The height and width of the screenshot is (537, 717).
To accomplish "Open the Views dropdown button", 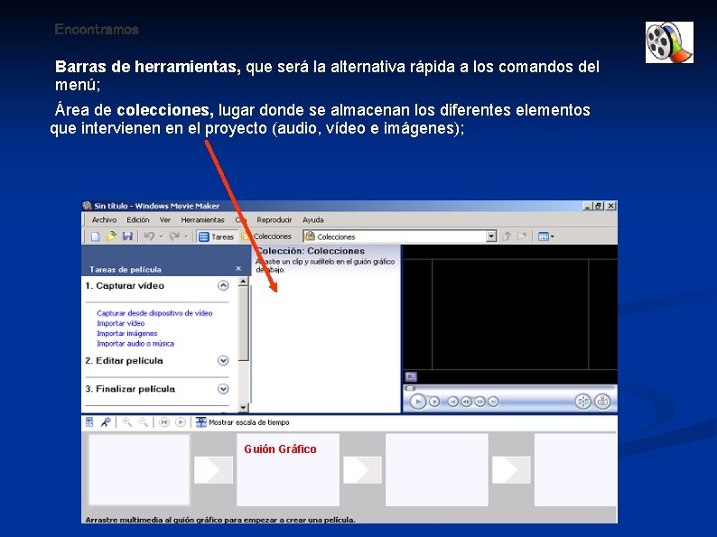I will click(546, 236).
